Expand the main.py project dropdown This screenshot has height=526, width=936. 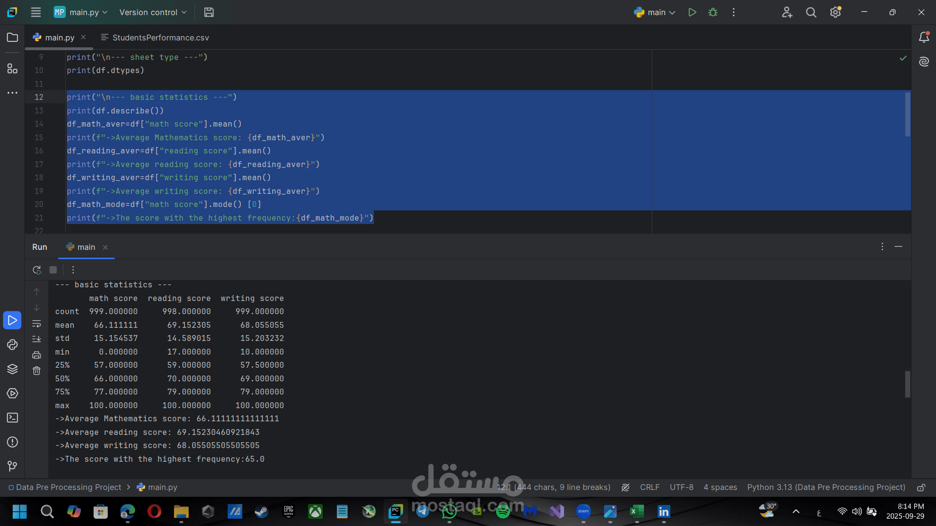click(81, 12)
